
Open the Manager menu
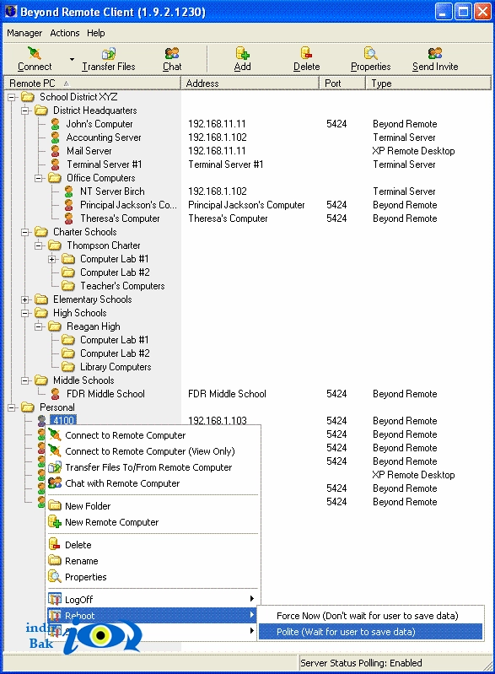[x=24, y=33]
